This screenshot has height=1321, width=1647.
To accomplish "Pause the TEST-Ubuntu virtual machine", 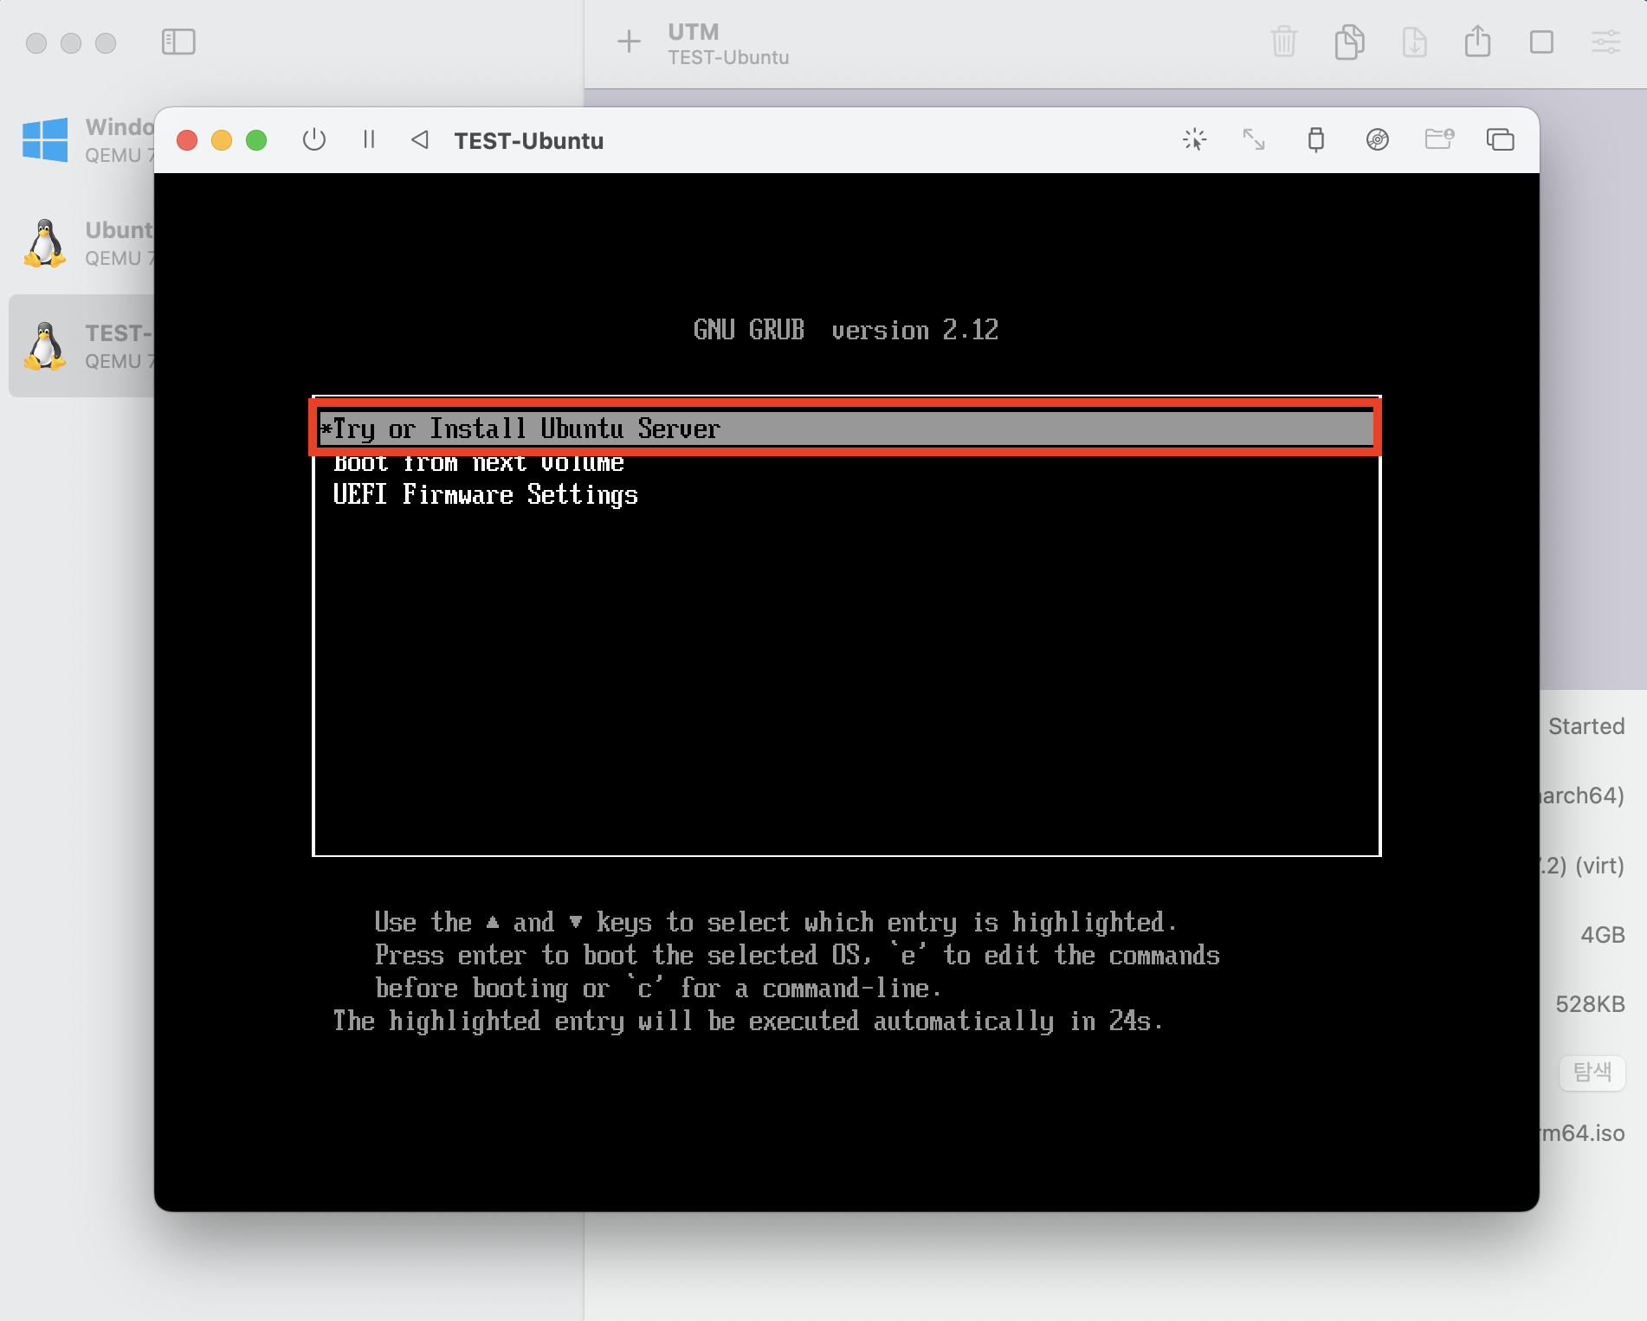I will (369, 139).
